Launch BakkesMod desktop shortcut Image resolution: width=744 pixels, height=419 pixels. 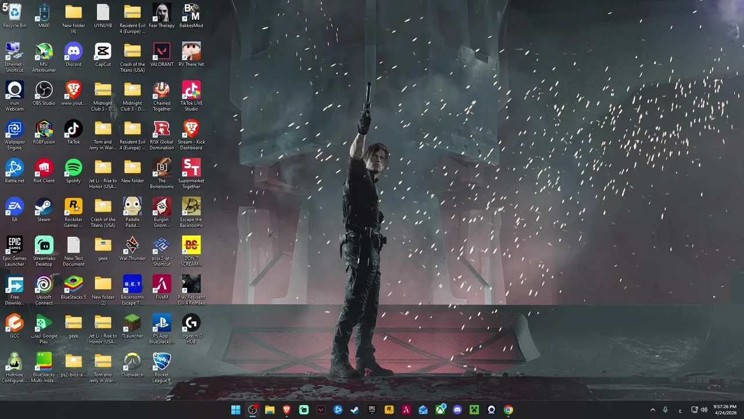tap(191, 16)
